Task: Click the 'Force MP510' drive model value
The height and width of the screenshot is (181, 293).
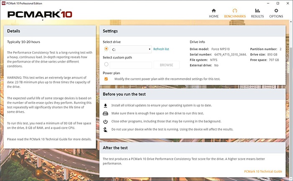Action: (x=221, y=49)
